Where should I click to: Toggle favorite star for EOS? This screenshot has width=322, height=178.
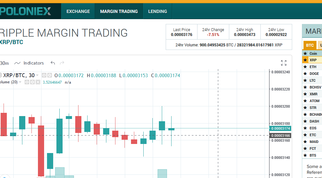coord(305,128)
